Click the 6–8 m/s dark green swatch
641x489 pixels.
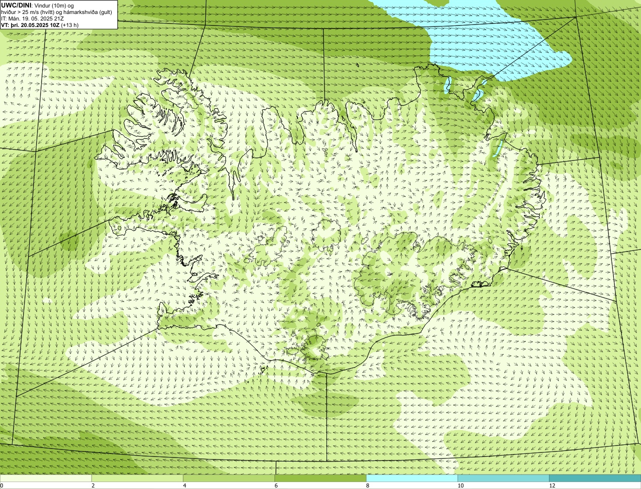[x=321, y=478]
